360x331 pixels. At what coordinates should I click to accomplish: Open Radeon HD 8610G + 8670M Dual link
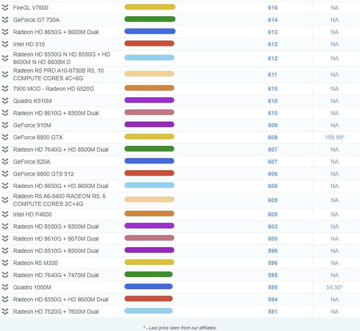coord(56,239)
